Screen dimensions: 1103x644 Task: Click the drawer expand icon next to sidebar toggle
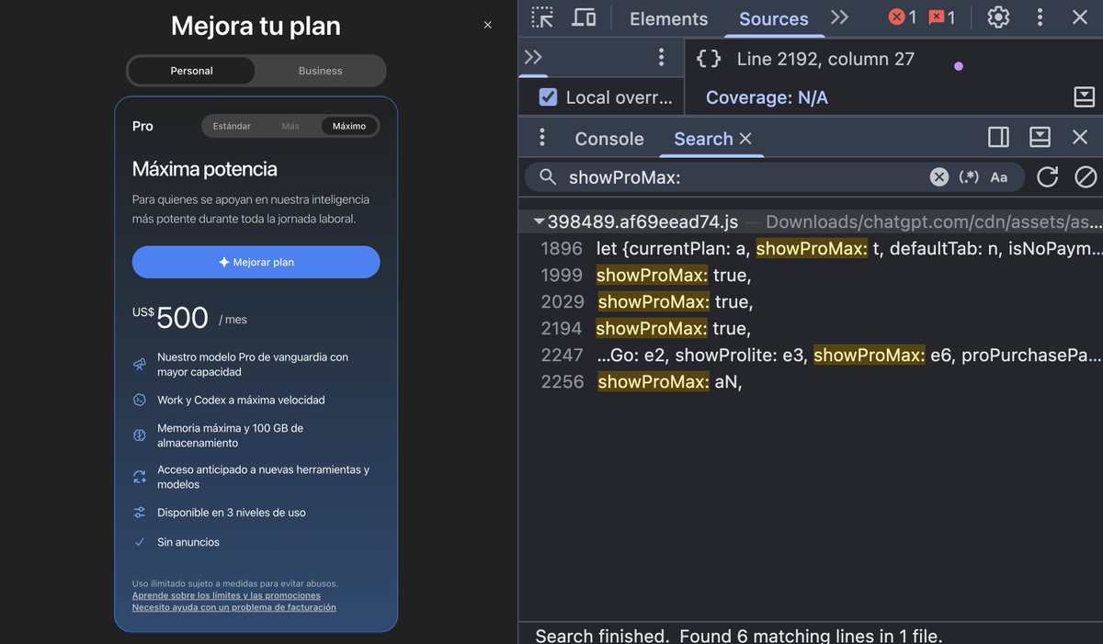click(x=1040, y=138)
